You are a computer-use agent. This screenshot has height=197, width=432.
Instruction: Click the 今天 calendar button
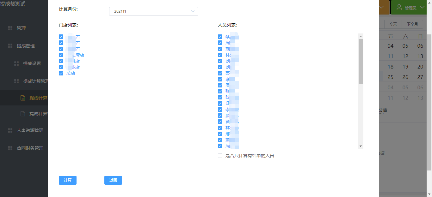point(393,24)
